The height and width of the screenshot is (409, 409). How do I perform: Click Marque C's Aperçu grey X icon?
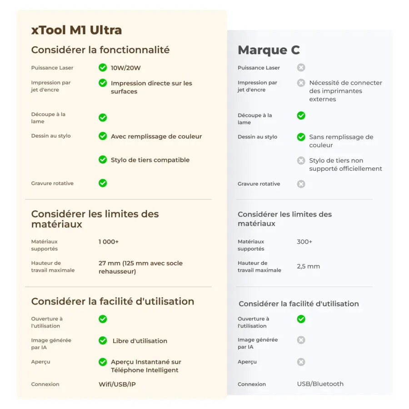(x=301, y=362)
